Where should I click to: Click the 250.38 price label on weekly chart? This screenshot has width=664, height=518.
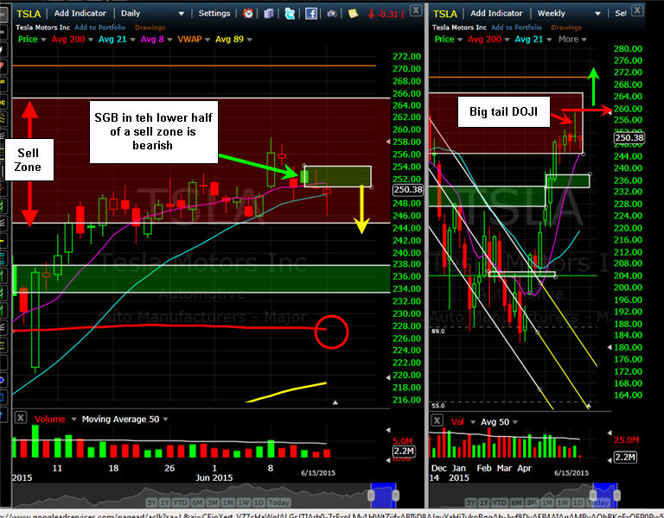(629, 138)
